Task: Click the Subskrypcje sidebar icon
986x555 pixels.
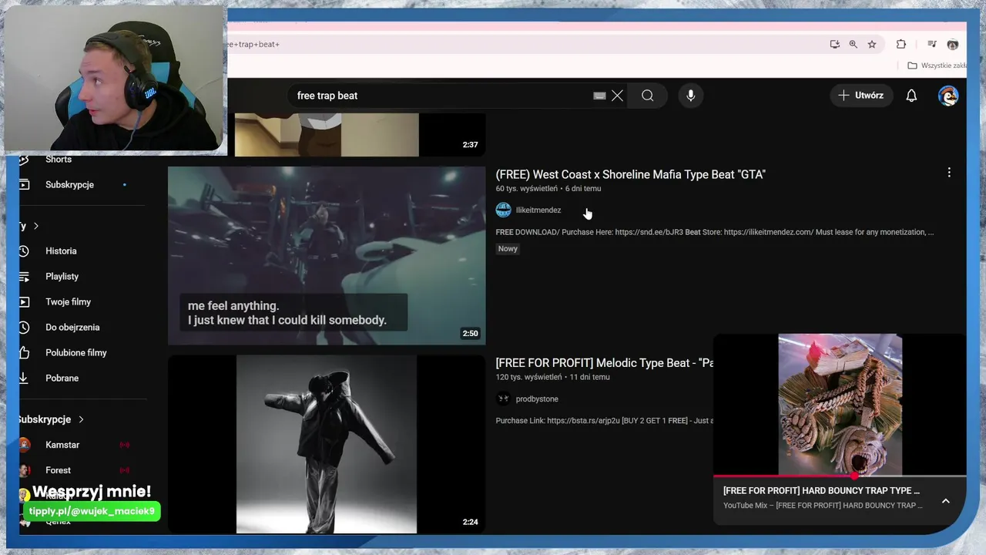Action: pos(24,185)
